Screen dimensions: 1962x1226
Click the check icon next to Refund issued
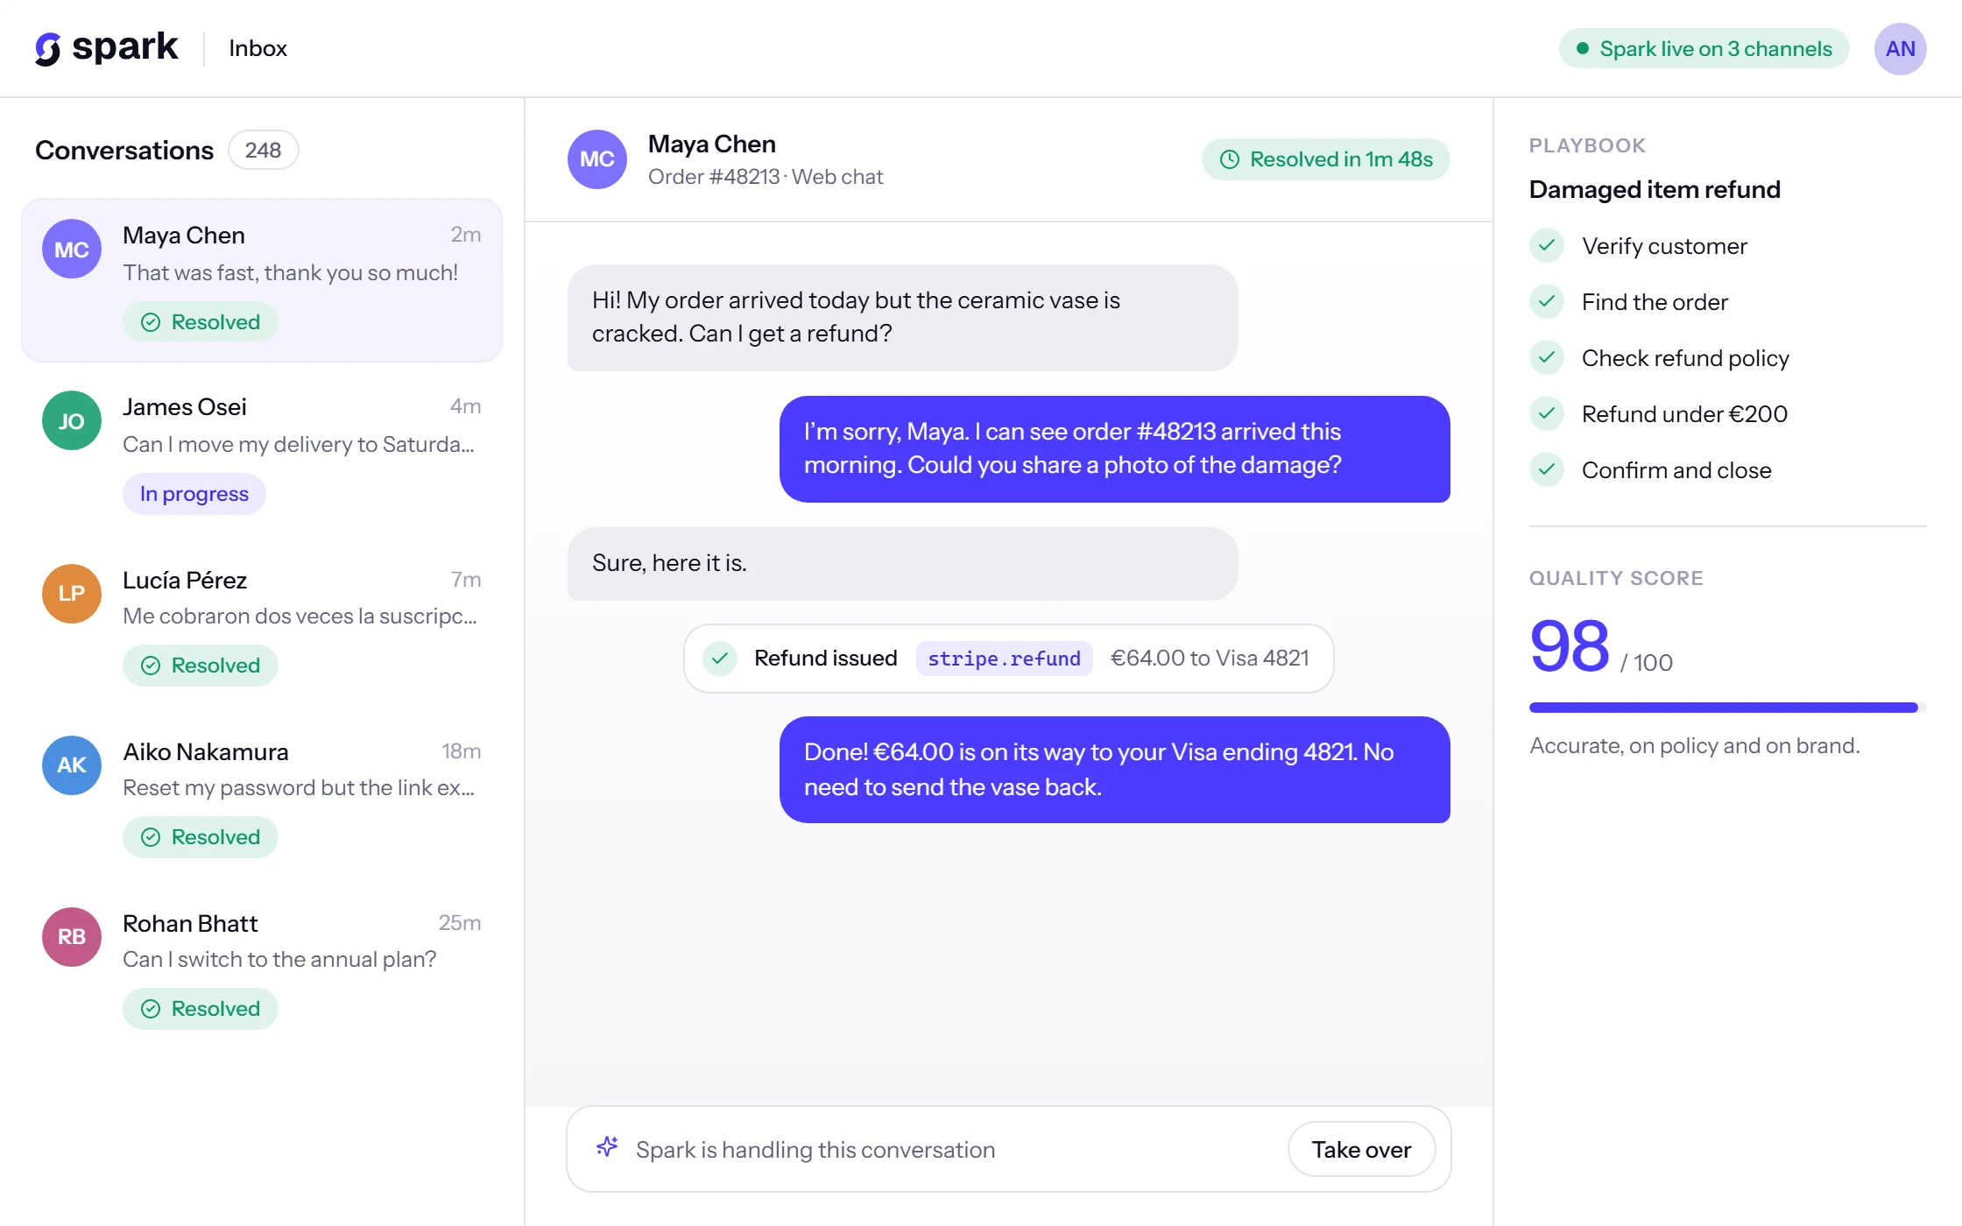720,658
